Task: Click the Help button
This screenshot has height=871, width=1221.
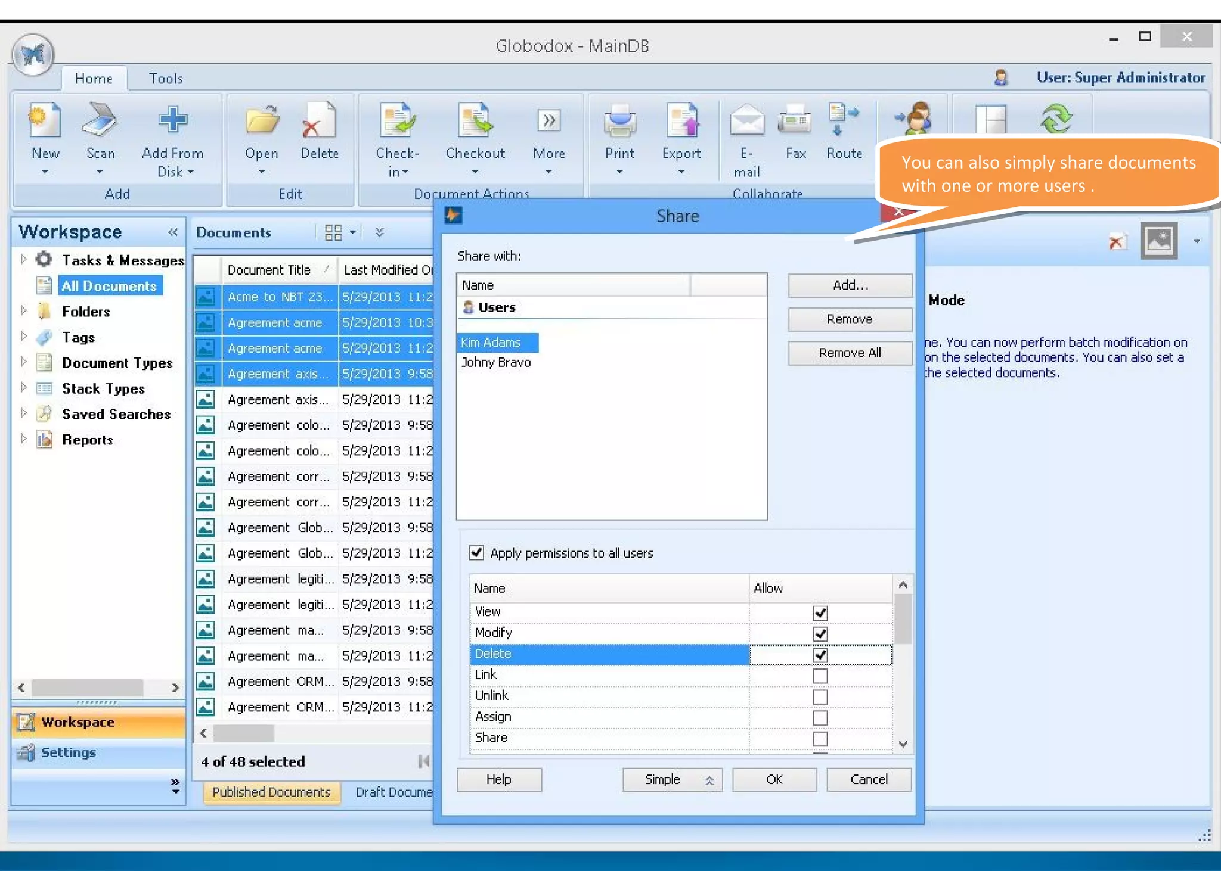Action: (x=499, y=779)
